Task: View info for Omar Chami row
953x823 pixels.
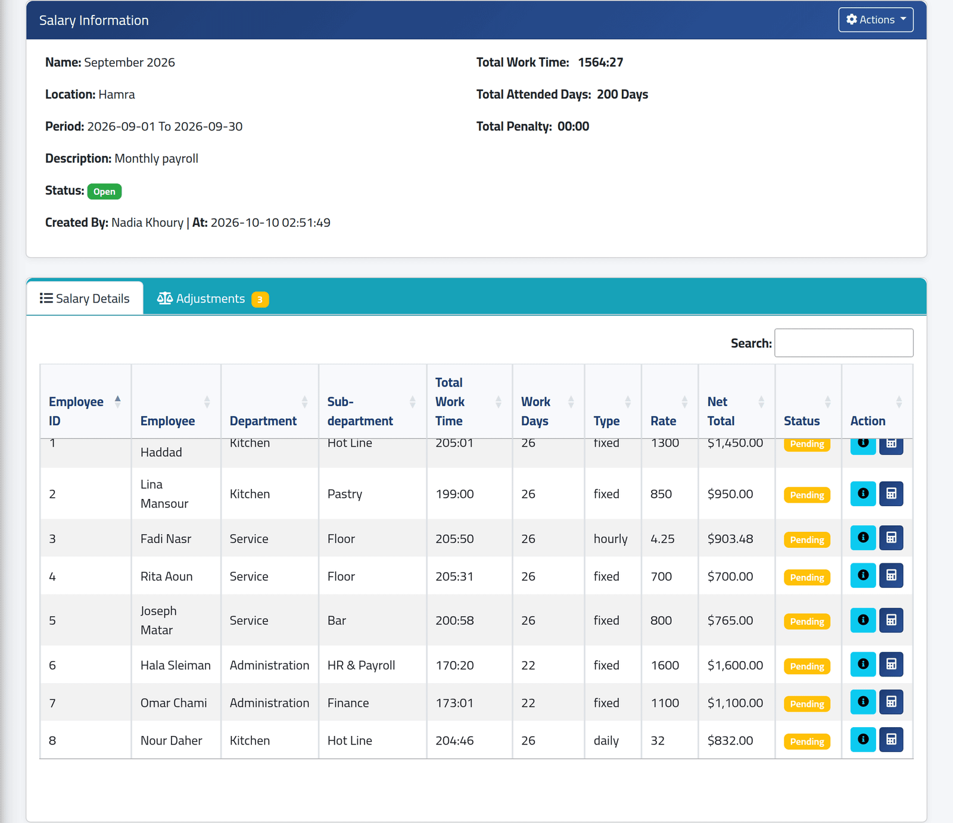Action: (x=862, y=702)
